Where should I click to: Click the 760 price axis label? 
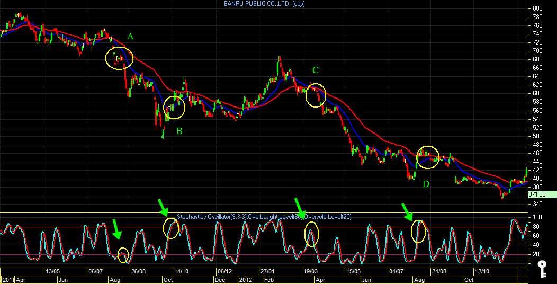537,25
